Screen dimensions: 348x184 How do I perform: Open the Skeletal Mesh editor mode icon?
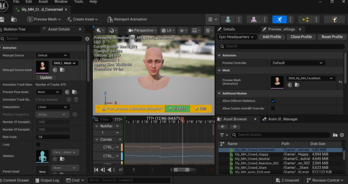pyautogui.click(x=254, y=19)
